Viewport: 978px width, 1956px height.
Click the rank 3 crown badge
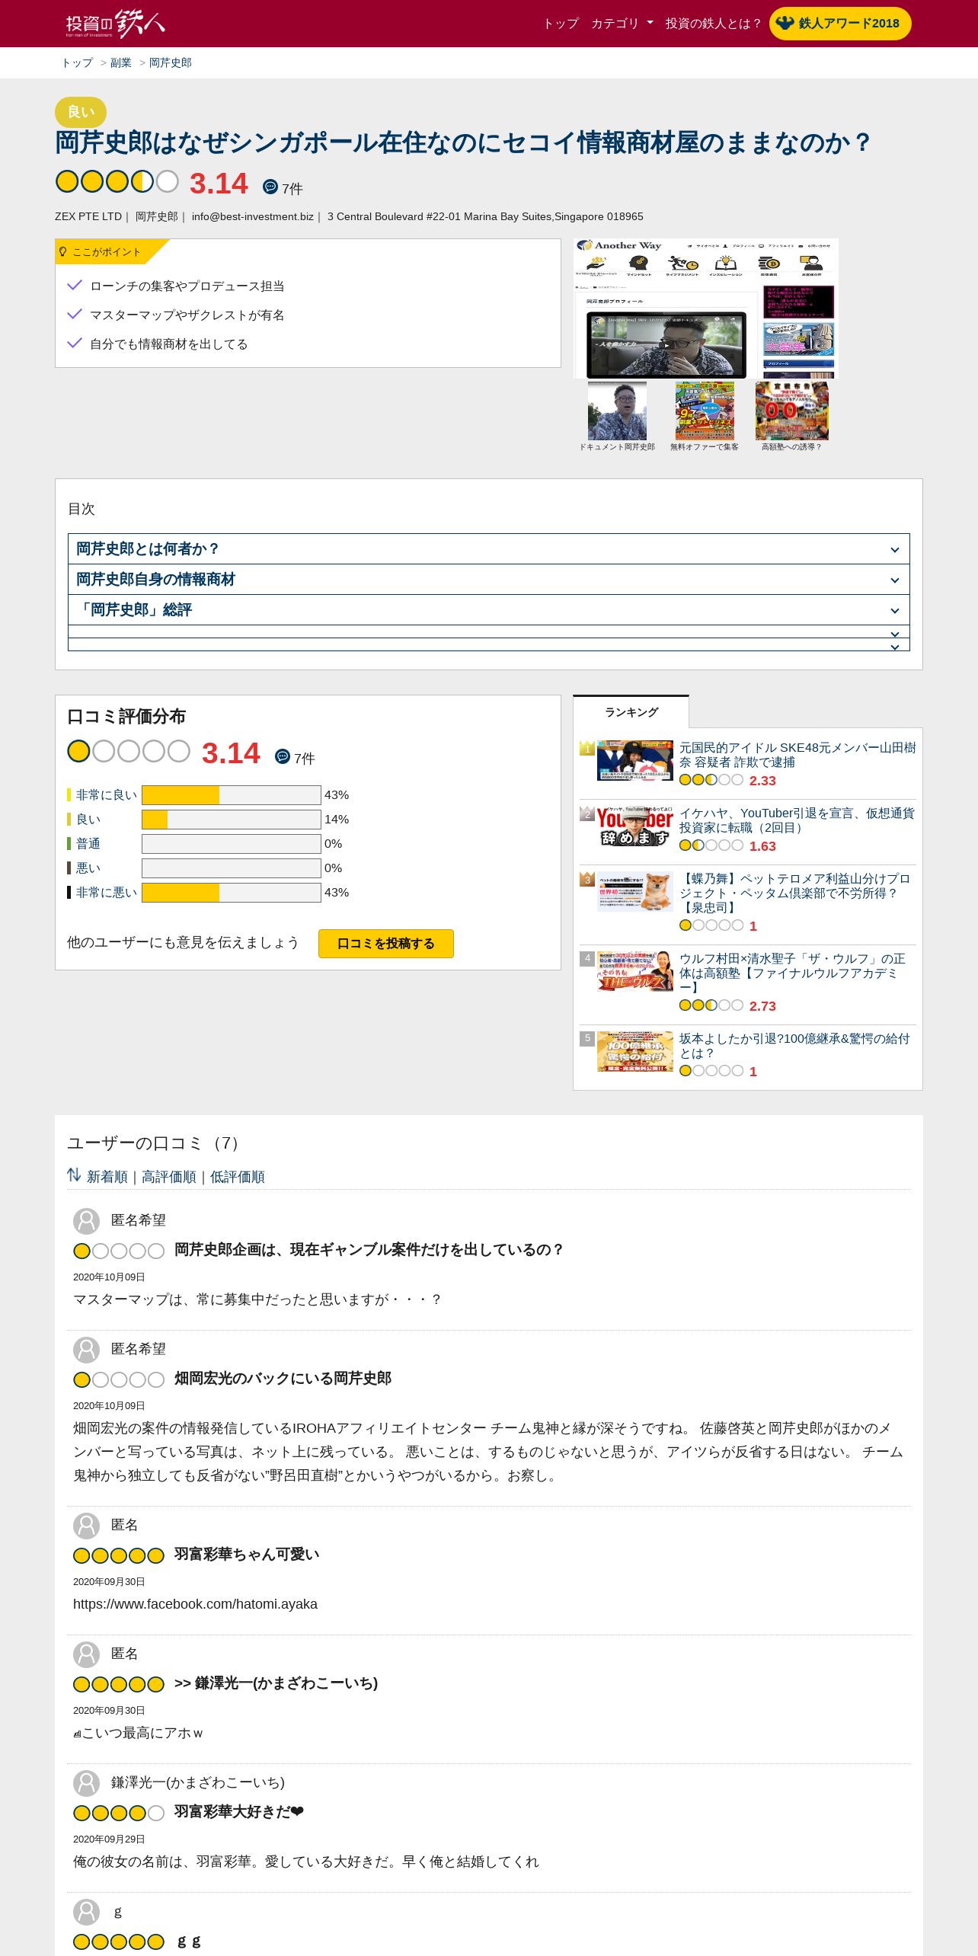[x=586, y=879]
